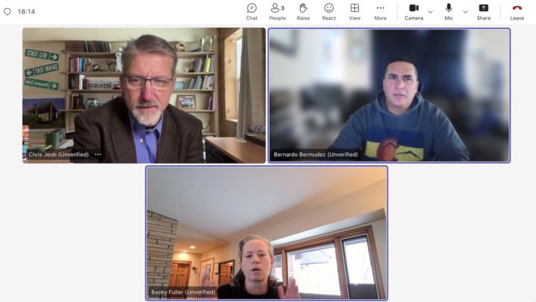Show the People participants list
Screen dimensions: 536x302
tap(277, 12)
